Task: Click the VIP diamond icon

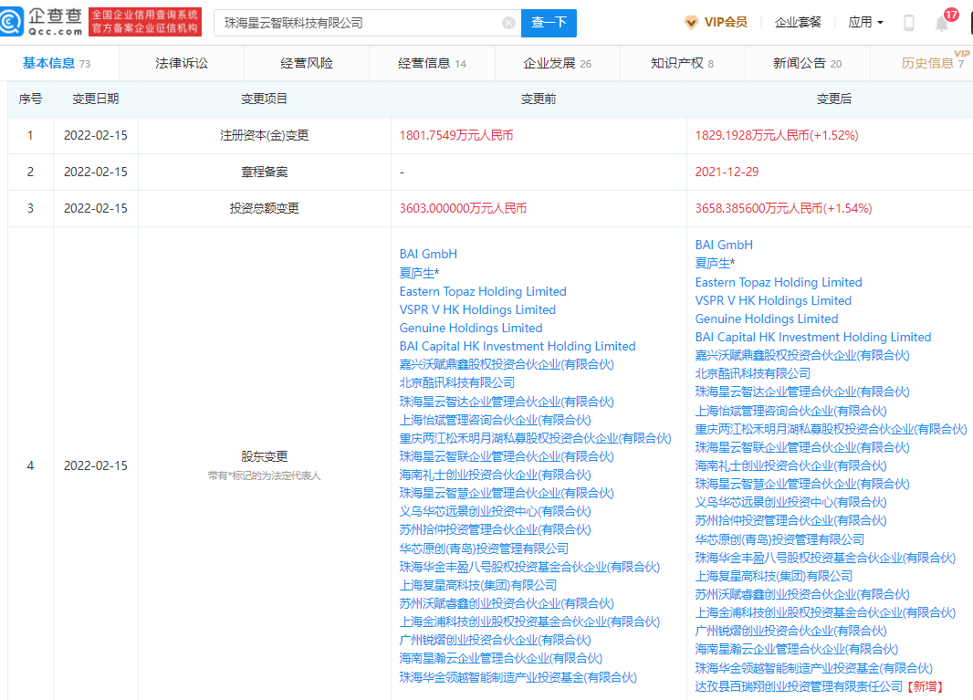Action: 691,23
